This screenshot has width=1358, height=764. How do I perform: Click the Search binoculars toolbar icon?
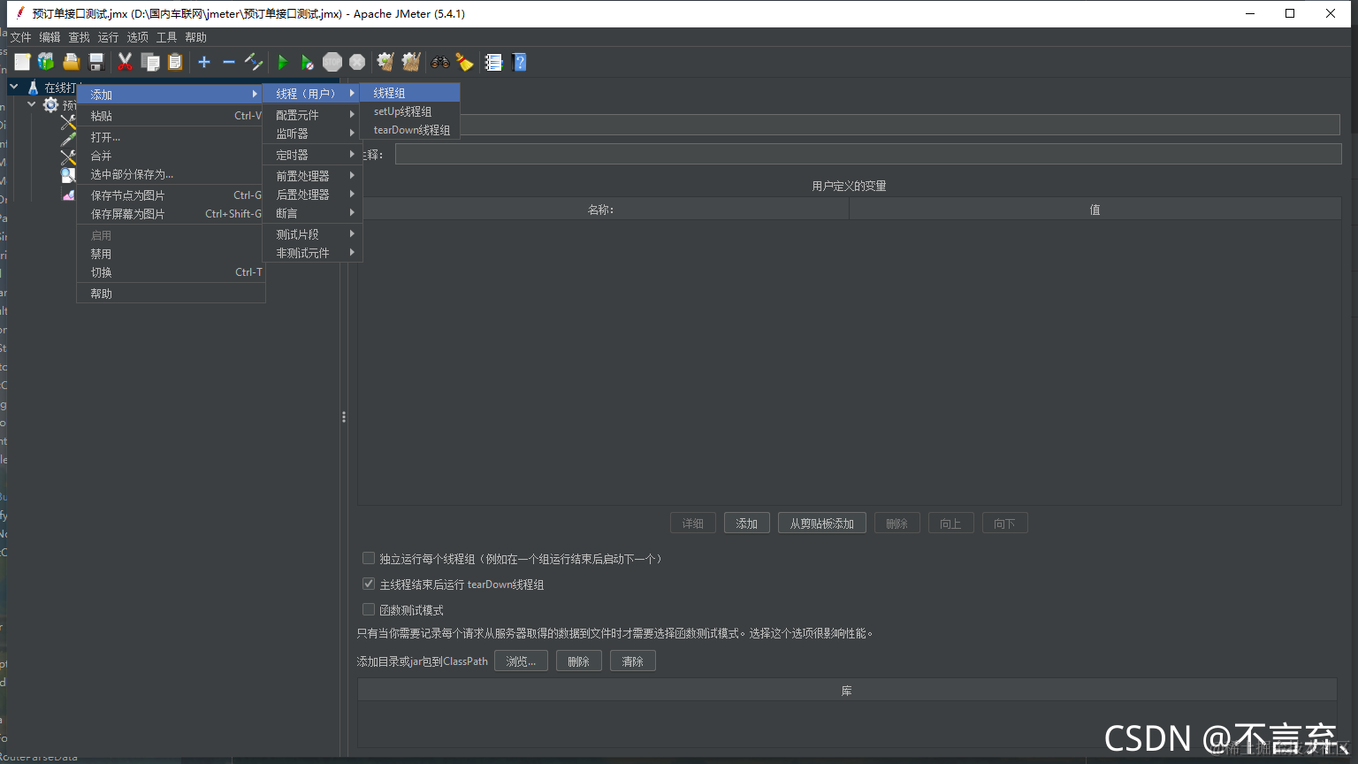tap(439, 62)
